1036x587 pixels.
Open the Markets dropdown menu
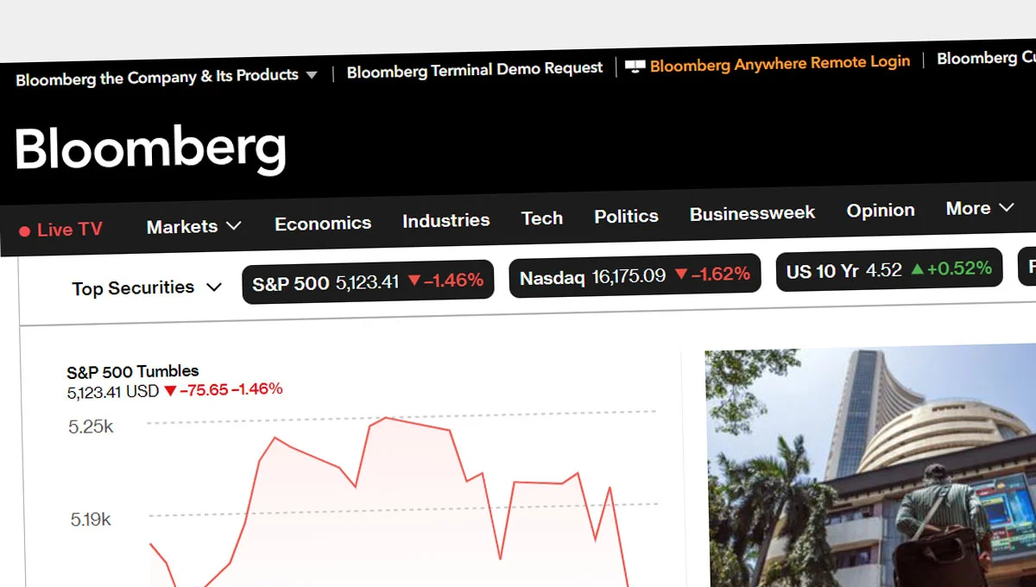(193, 227)
